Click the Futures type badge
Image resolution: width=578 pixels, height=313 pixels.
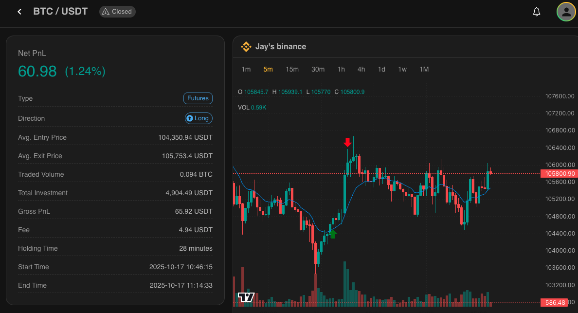(x=198, y=98)
